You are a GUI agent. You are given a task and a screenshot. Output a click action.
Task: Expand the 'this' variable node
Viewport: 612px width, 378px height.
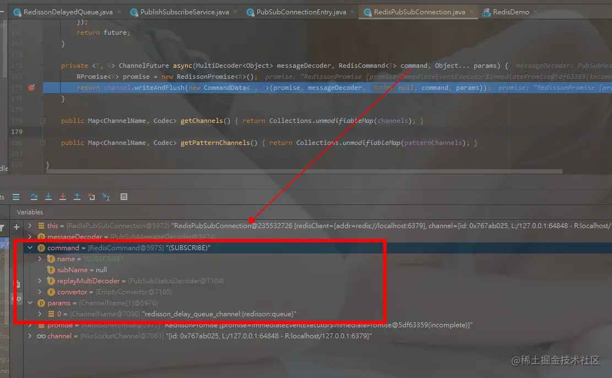pyautogui.click(x=30, y=226)
